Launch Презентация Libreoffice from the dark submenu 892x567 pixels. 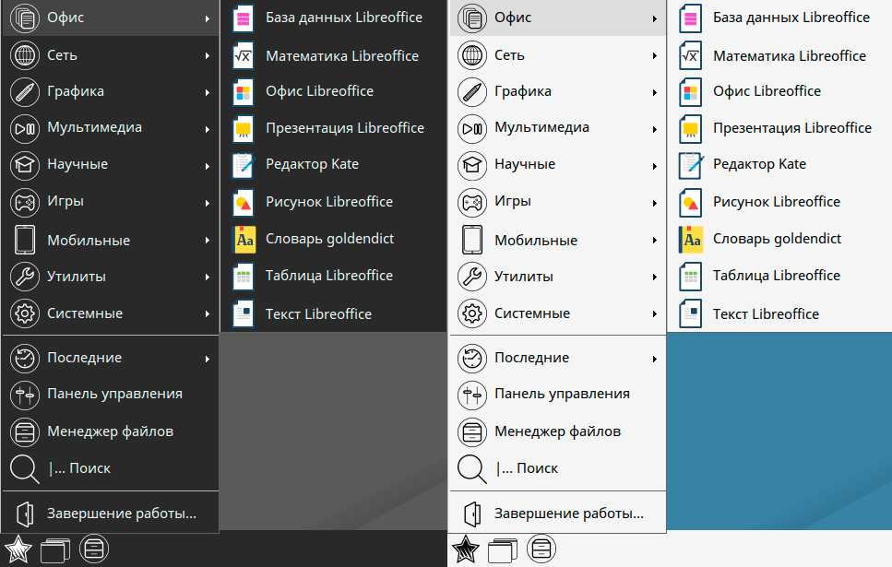[345, 128]
